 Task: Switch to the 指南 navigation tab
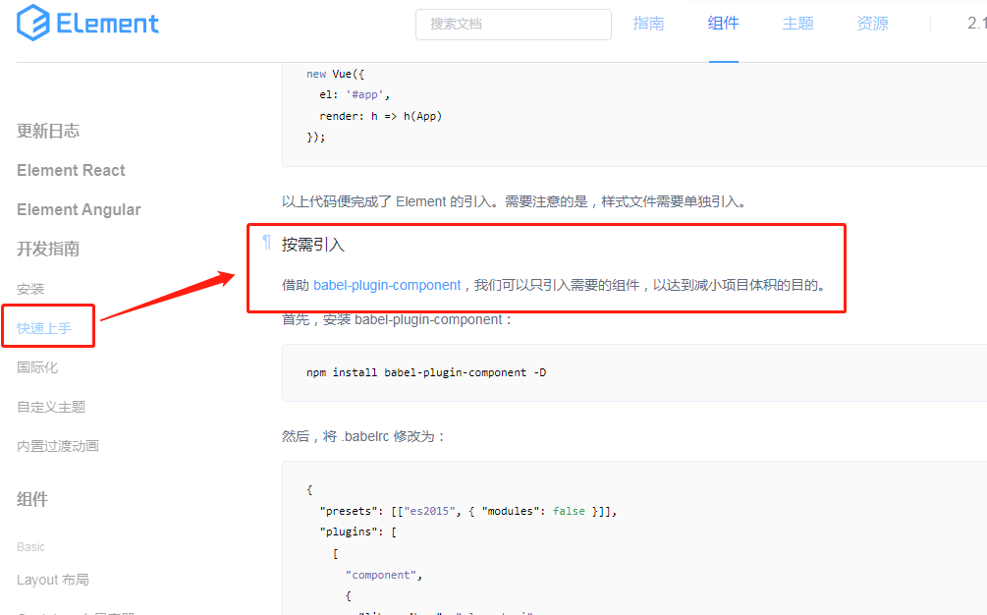[648, 23]
